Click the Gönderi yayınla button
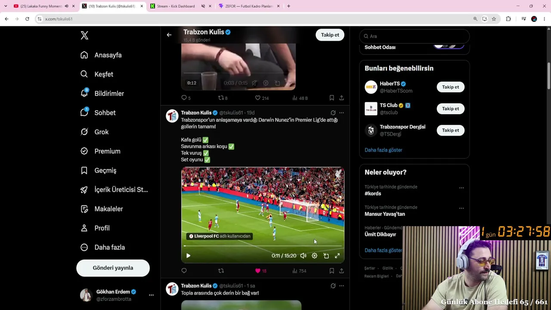The image size is (551, 310). tap(113, 268)
